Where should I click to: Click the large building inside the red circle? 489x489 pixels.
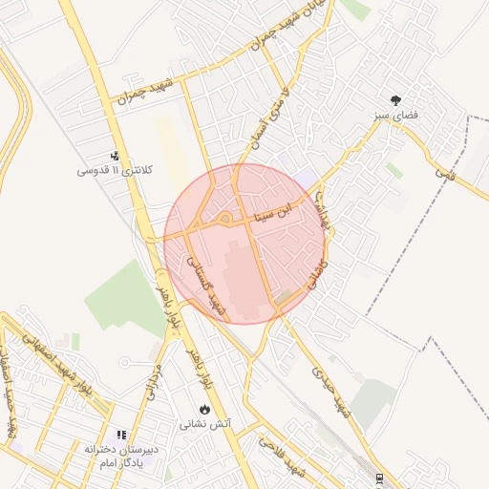click(x=244, y=281)
